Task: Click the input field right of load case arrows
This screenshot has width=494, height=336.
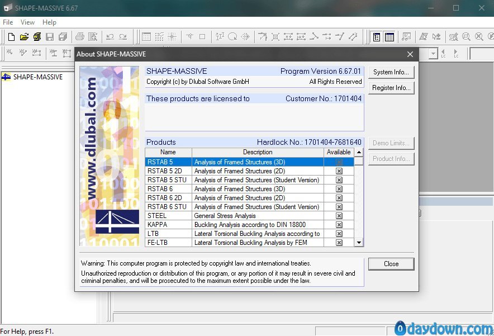Action: 482,54
